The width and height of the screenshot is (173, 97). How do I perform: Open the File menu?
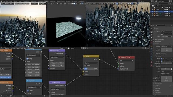pos(4,1)
